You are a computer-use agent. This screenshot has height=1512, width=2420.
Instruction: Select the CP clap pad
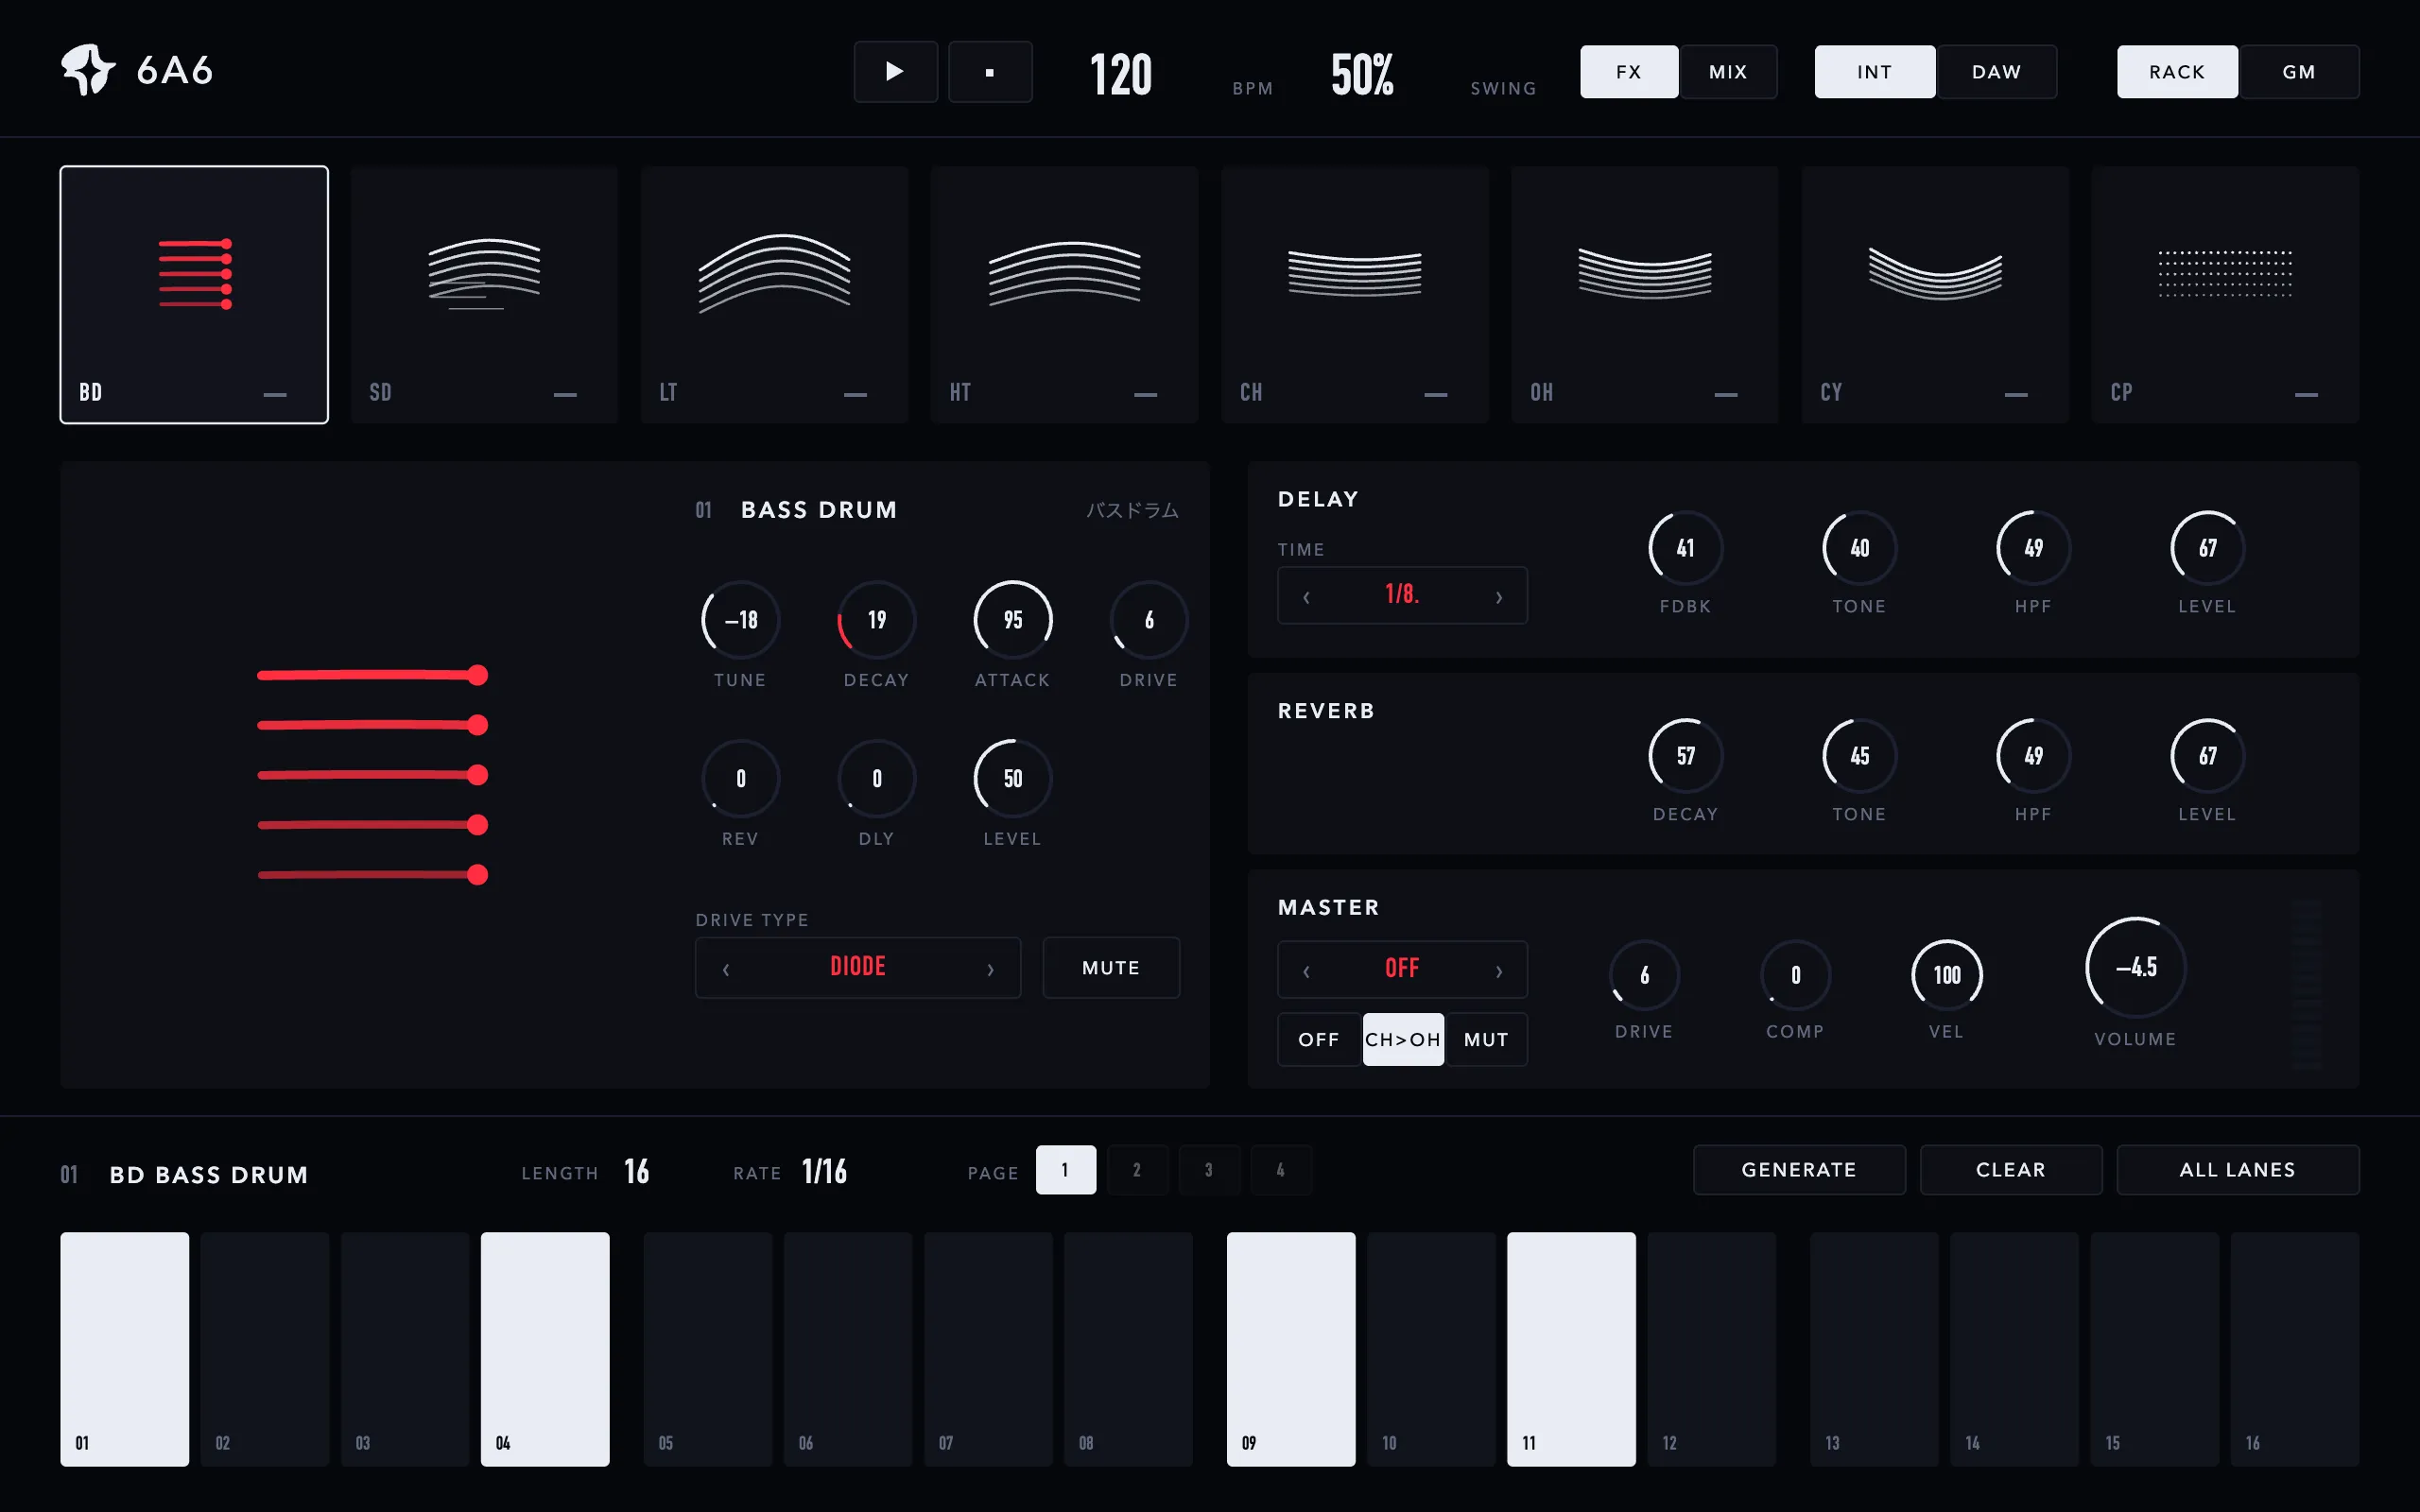click(2225, 295)
